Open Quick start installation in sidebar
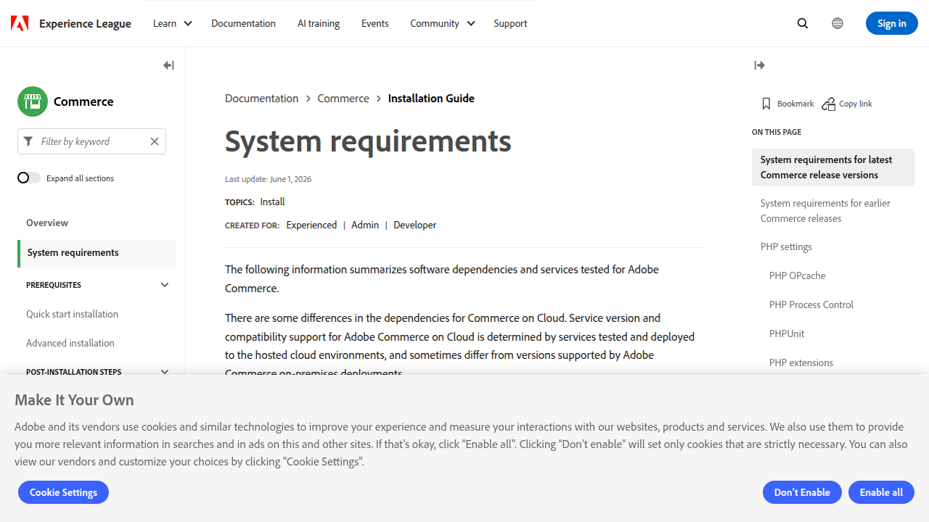 click(x=72, y=314)
